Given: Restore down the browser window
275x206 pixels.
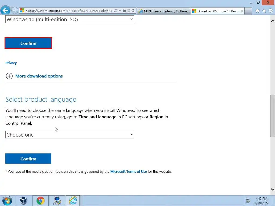Looking at the screenshot, I should [x=258, y=2].
